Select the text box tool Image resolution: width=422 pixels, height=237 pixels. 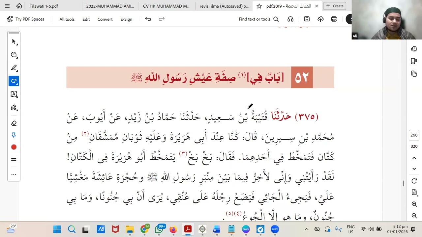pos(14,94)
